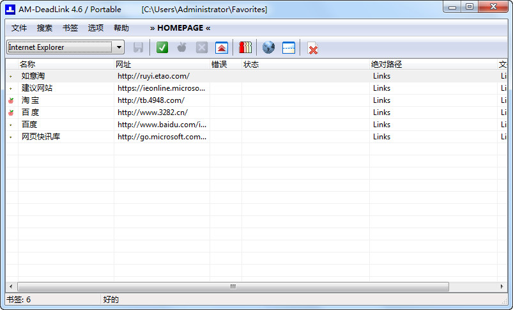Click the red apple icon beside 百 度
The image size is (513, 310).
tap(11, 112)
